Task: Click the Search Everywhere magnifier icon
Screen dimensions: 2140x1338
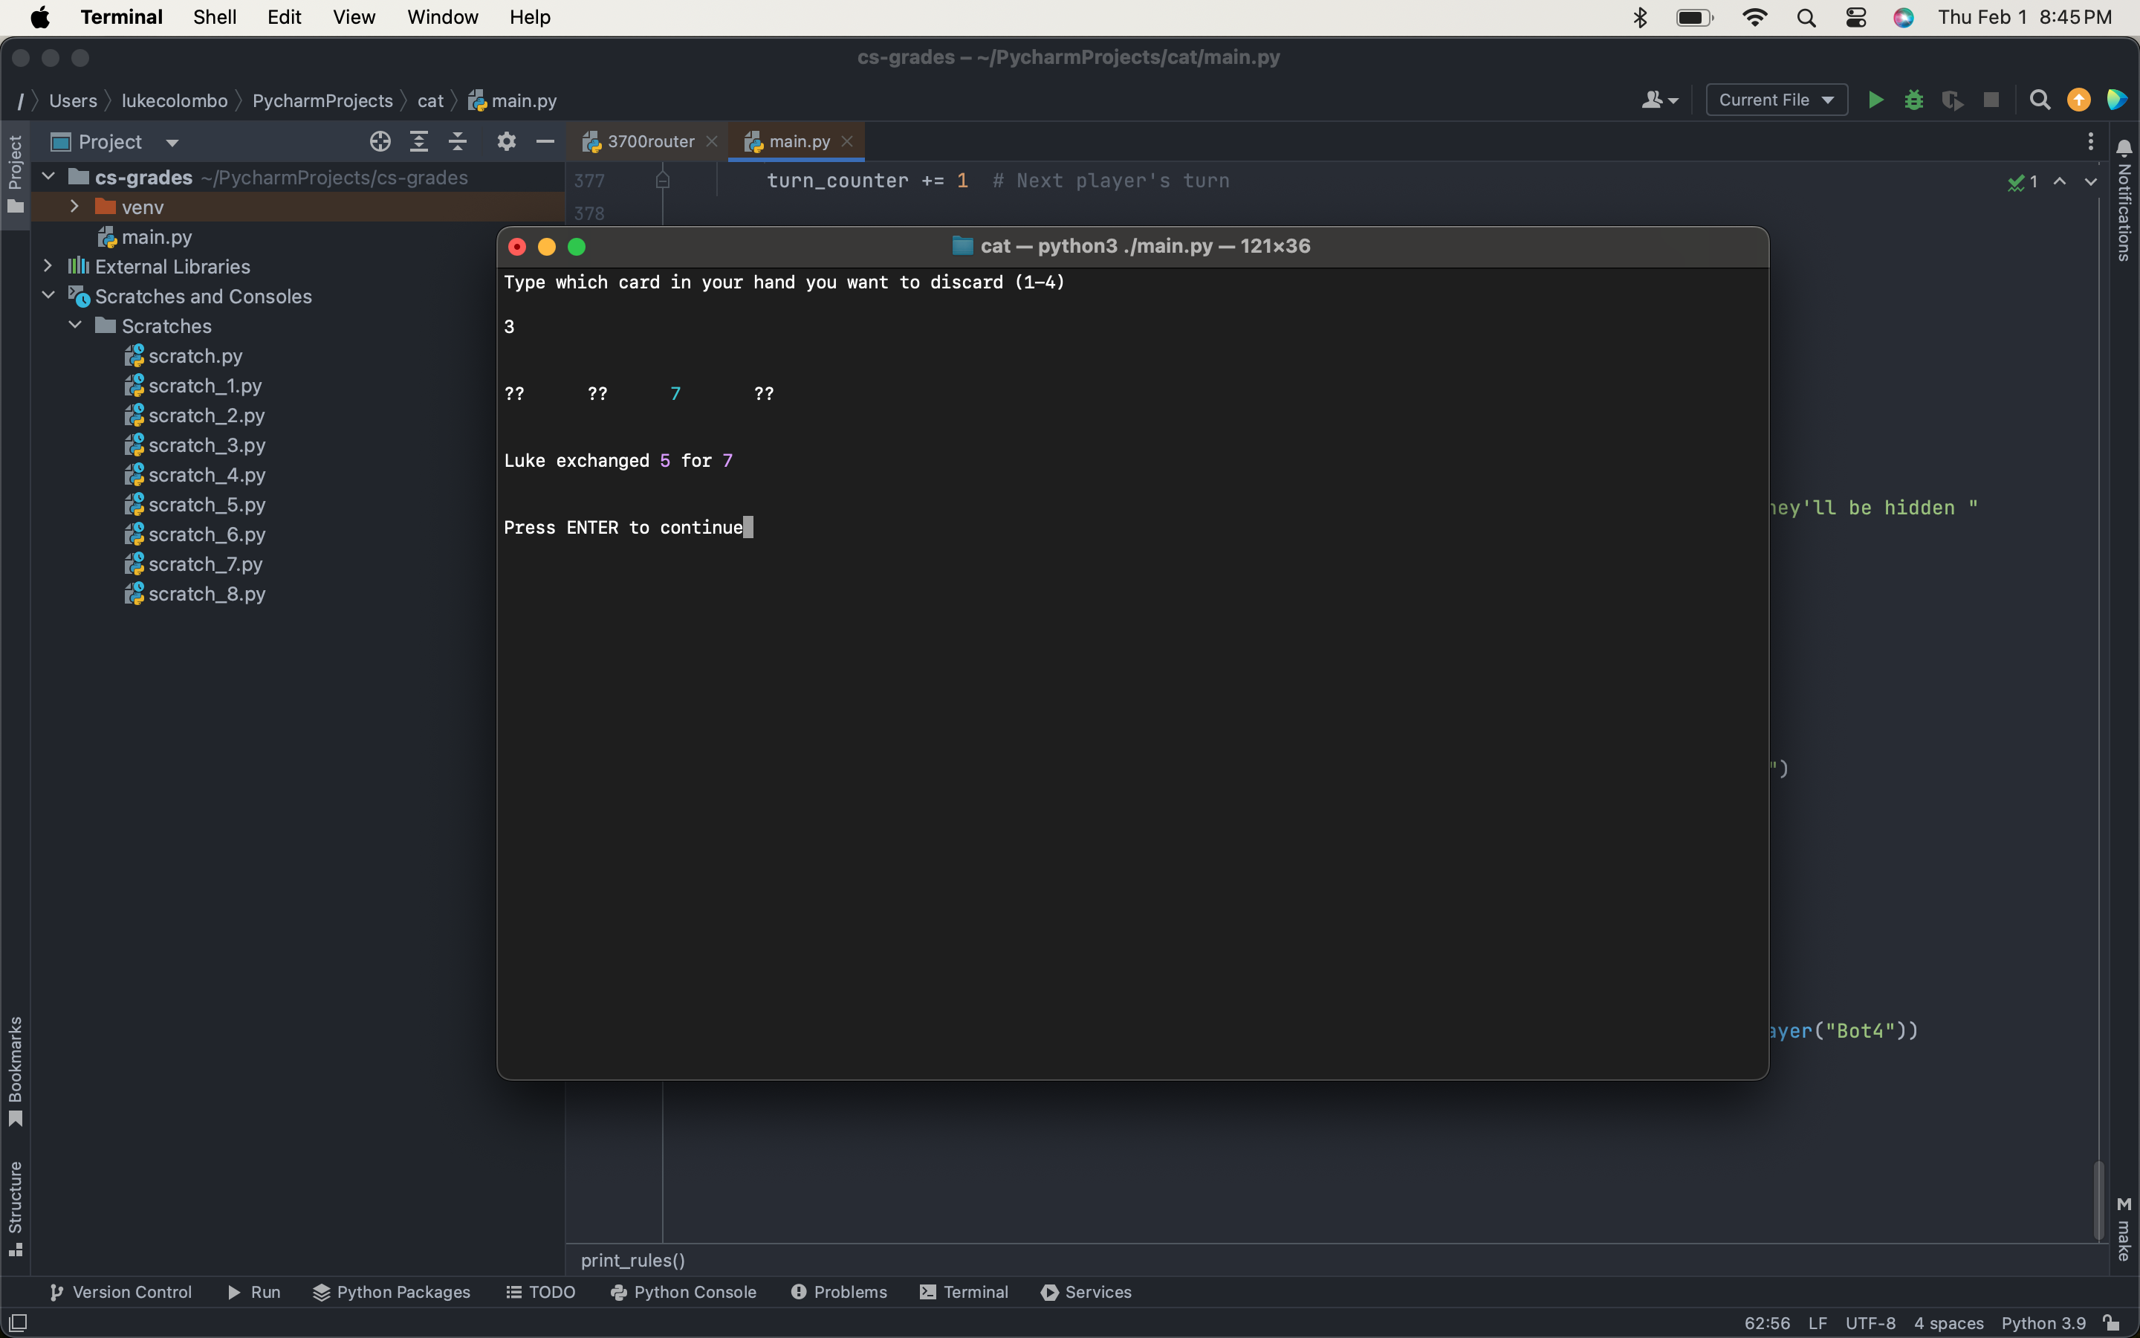Action: [2039, 100]
